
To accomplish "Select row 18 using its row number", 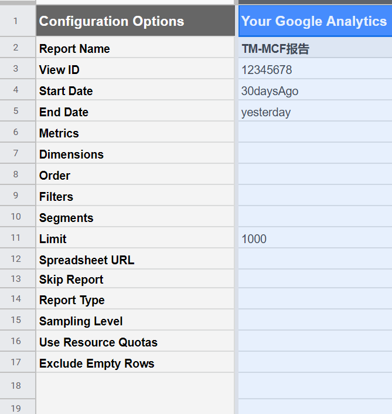I will pos(16,385).
